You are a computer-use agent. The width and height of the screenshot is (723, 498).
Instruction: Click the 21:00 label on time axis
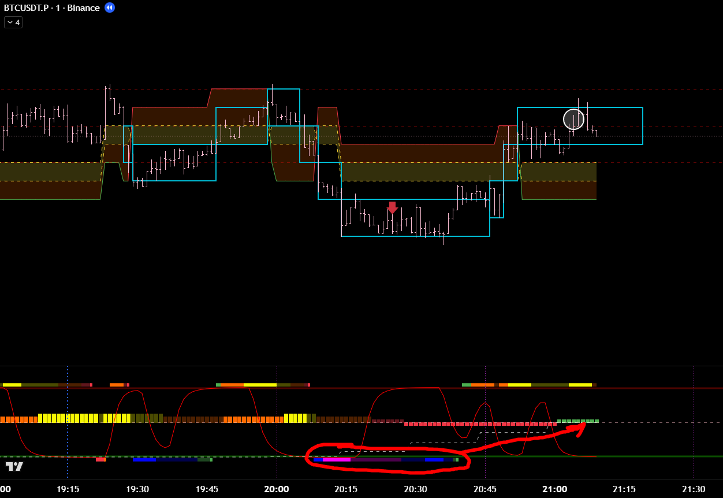554,489
